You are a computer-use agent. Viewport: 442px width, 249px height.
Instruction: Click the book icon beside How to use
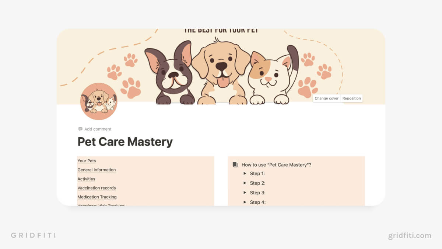coord(235,165)
